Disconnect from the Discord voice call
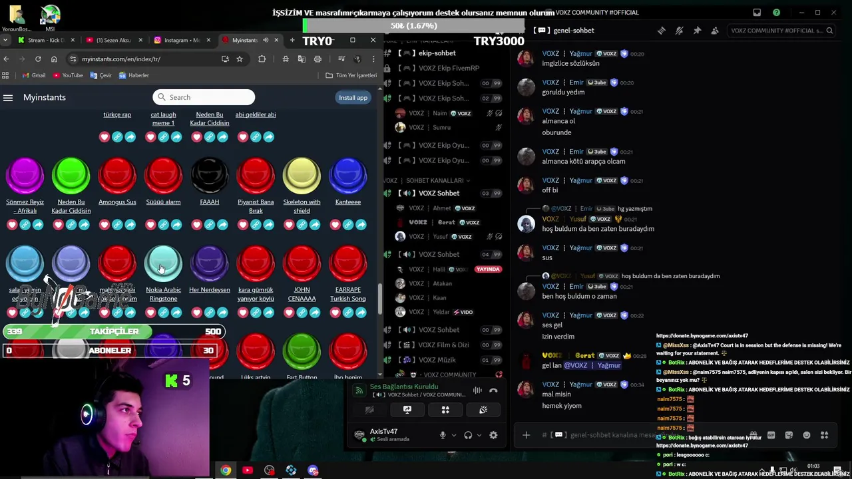The width and height of the screenshot is (852, 479). (493, 391)
